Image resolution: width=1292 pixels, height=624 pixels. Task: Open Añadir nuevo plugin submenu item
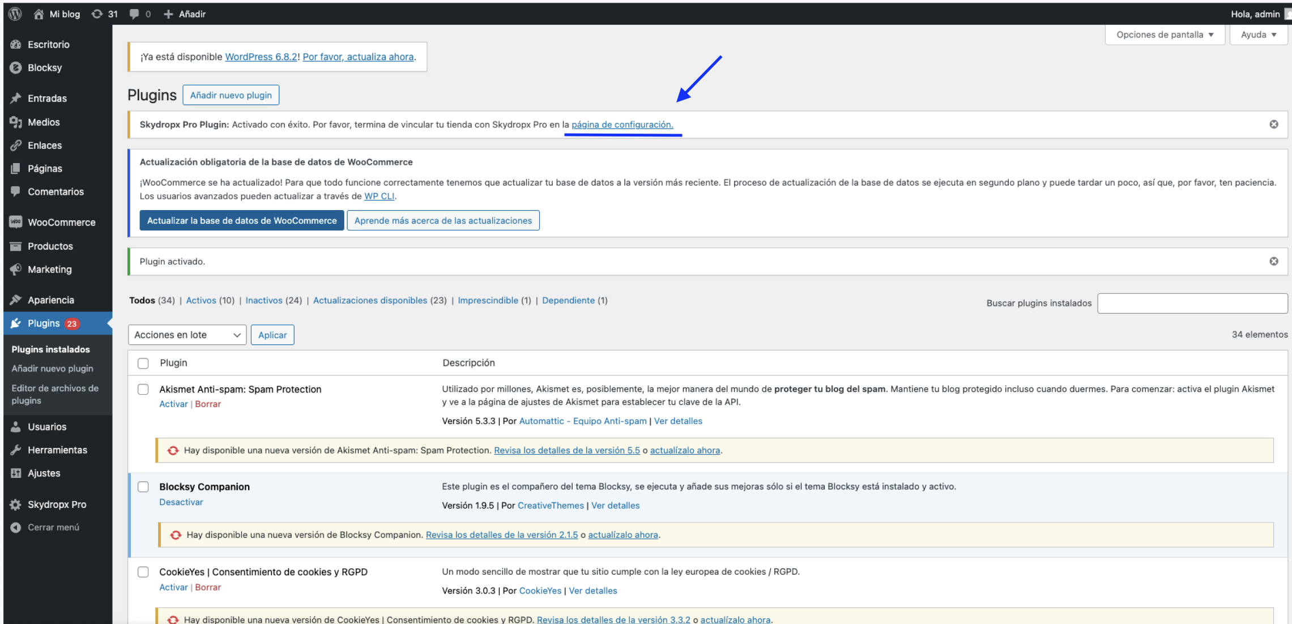[53, 368]
